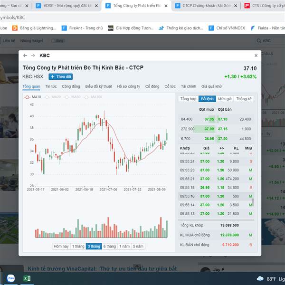Click bid price 36.95 in order book
The image size is (285, 285).
click(x=209, y=139)
